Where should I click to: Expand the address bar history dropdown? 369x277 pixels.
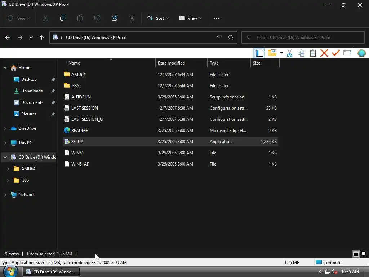pyautogui.click(x=219, y=37)
